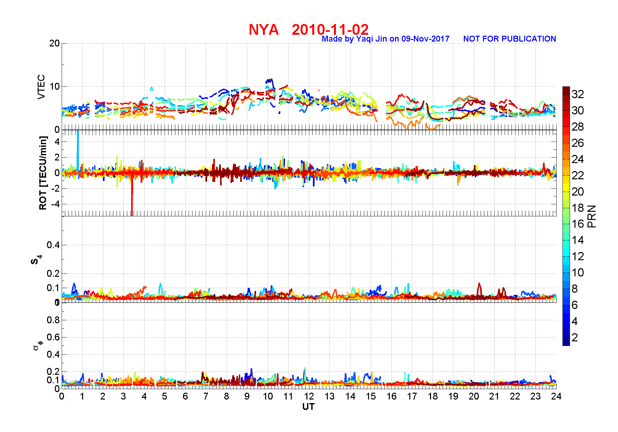
Task: Click the "ROT [TECU/min]" axis label
Action: tap(43, 173)
